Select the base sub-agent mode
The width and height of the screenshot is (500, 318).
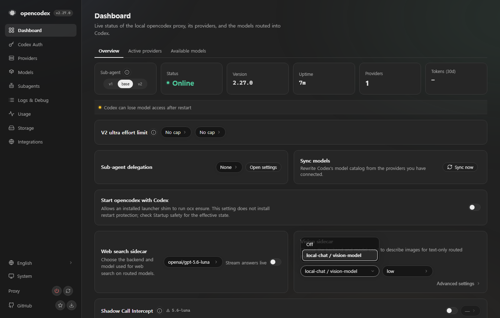[126, 84]
